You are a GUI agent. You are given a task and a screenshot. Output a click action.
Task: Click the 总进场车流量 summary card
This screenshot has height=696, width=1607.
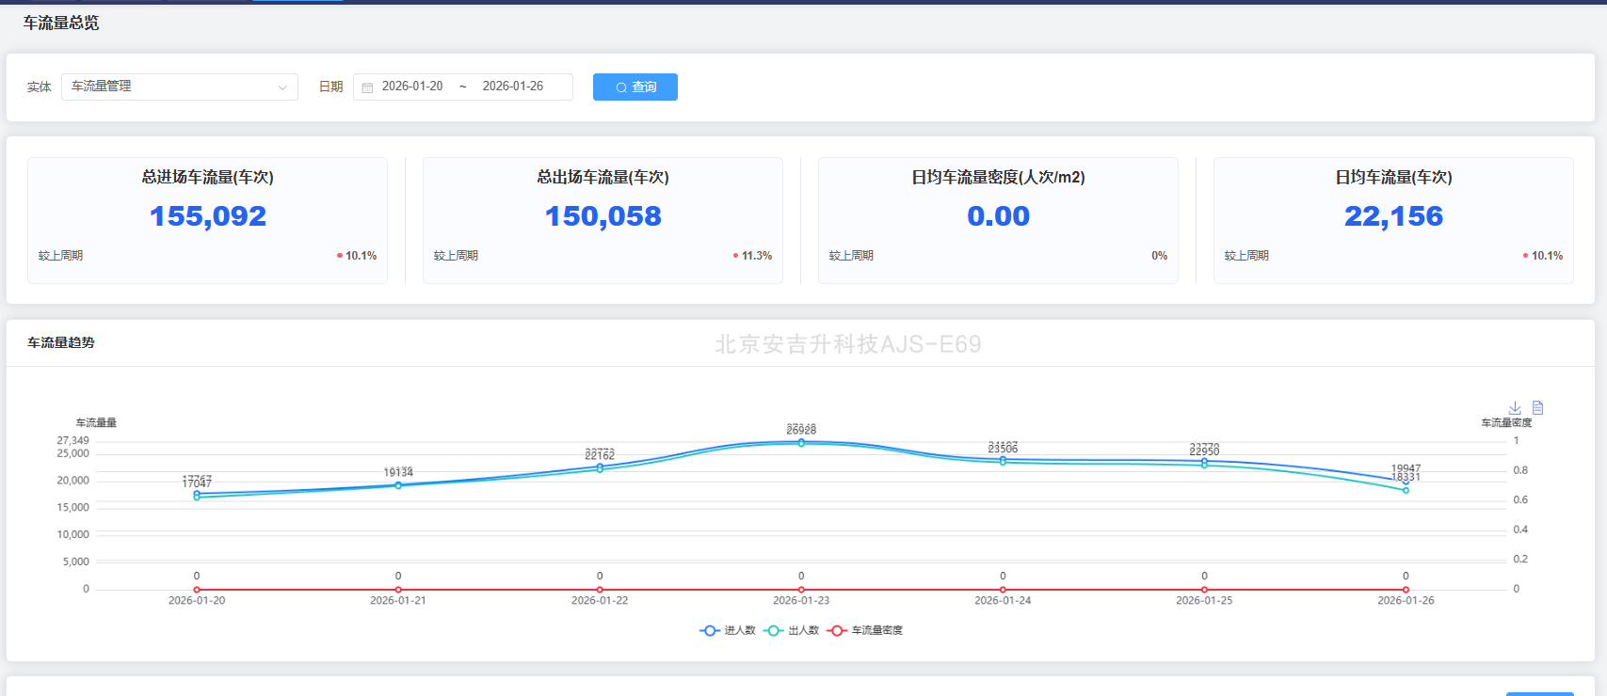207,220
